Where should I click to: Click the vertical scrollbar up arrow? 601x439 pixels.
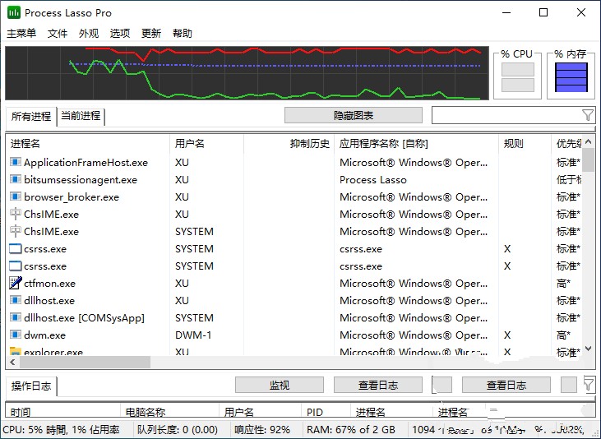click(x=589, y=142)
